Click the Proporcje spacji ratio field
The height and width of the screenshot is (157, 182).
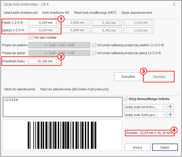tap(59, 53)
